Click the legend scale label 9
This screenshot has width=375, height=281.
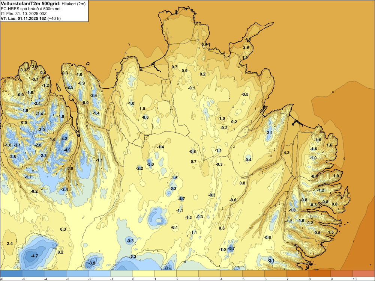click(x=332, y=279)
